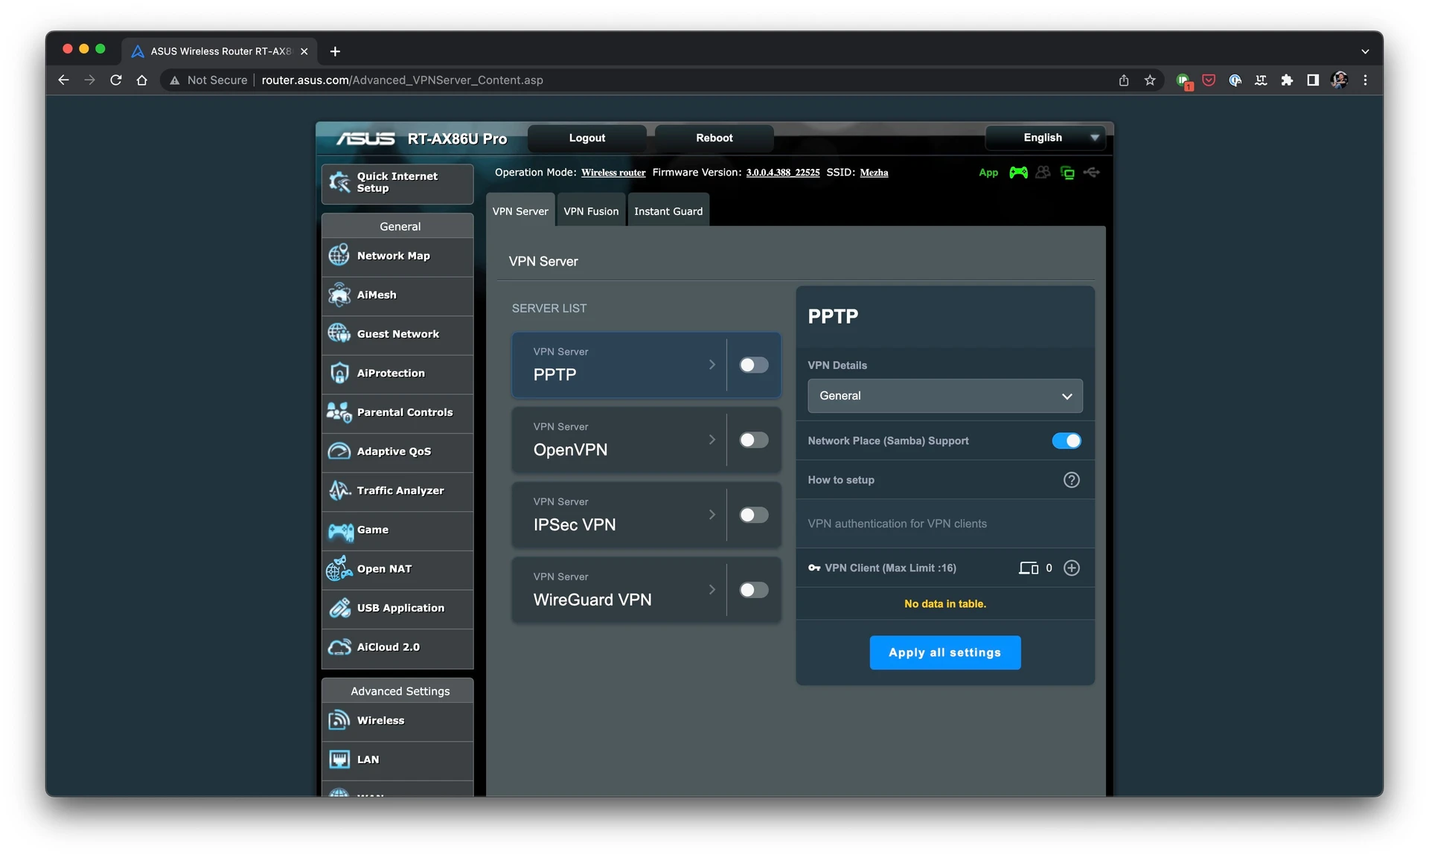Image resolution: width=1429 pixels, height=857 pixels.
Task: Open Guest Network settings
Action: pyautogui.click(x=397, y=334)
